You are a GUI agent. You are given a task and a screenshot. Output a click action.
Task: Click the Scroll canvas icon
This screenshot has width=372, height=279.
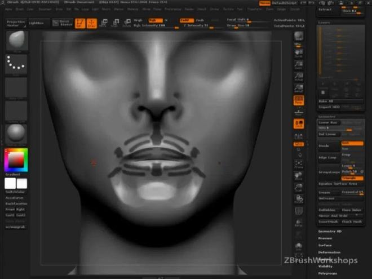point(299,54)
